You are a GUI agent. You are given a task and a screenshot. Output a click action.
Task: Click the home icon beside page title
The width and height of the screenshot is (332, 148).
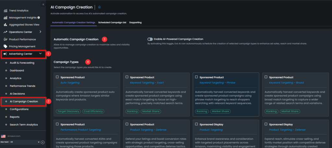(99, 7)
